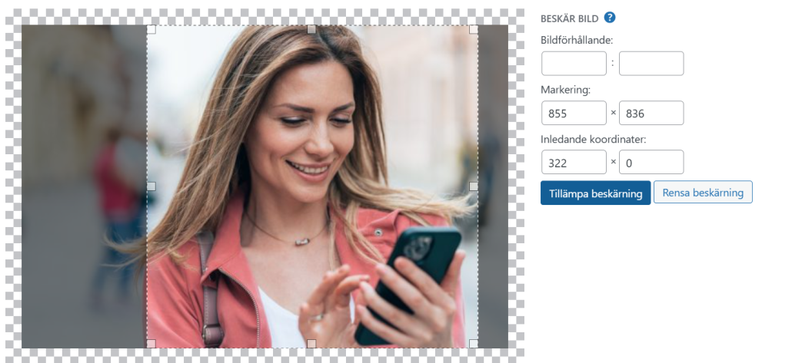Image resolution: width=792 pixels, height=363 pixels.
Task: Click the middle-right crop selection handle
Action: pos(474,186)
